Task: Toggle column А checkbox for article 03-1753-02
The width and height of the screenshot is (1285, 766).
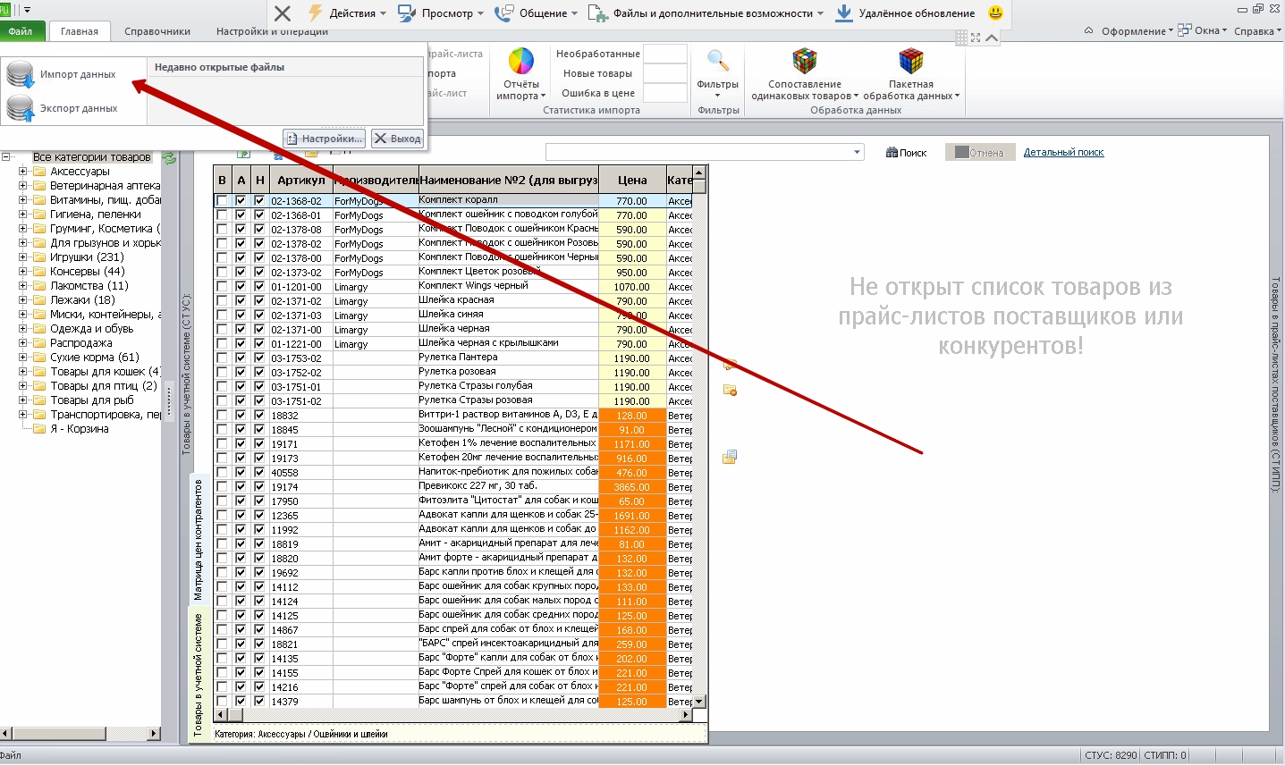Action: coord(241,358)
